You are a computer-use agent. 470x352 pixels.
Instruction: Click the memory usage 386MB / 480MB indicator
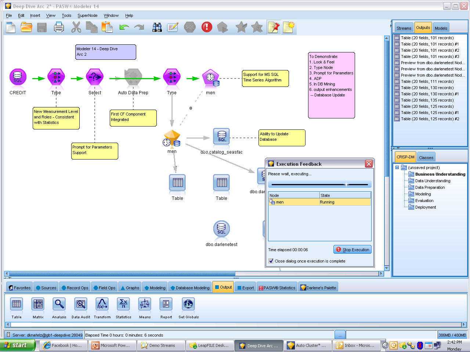pos(452,335)
